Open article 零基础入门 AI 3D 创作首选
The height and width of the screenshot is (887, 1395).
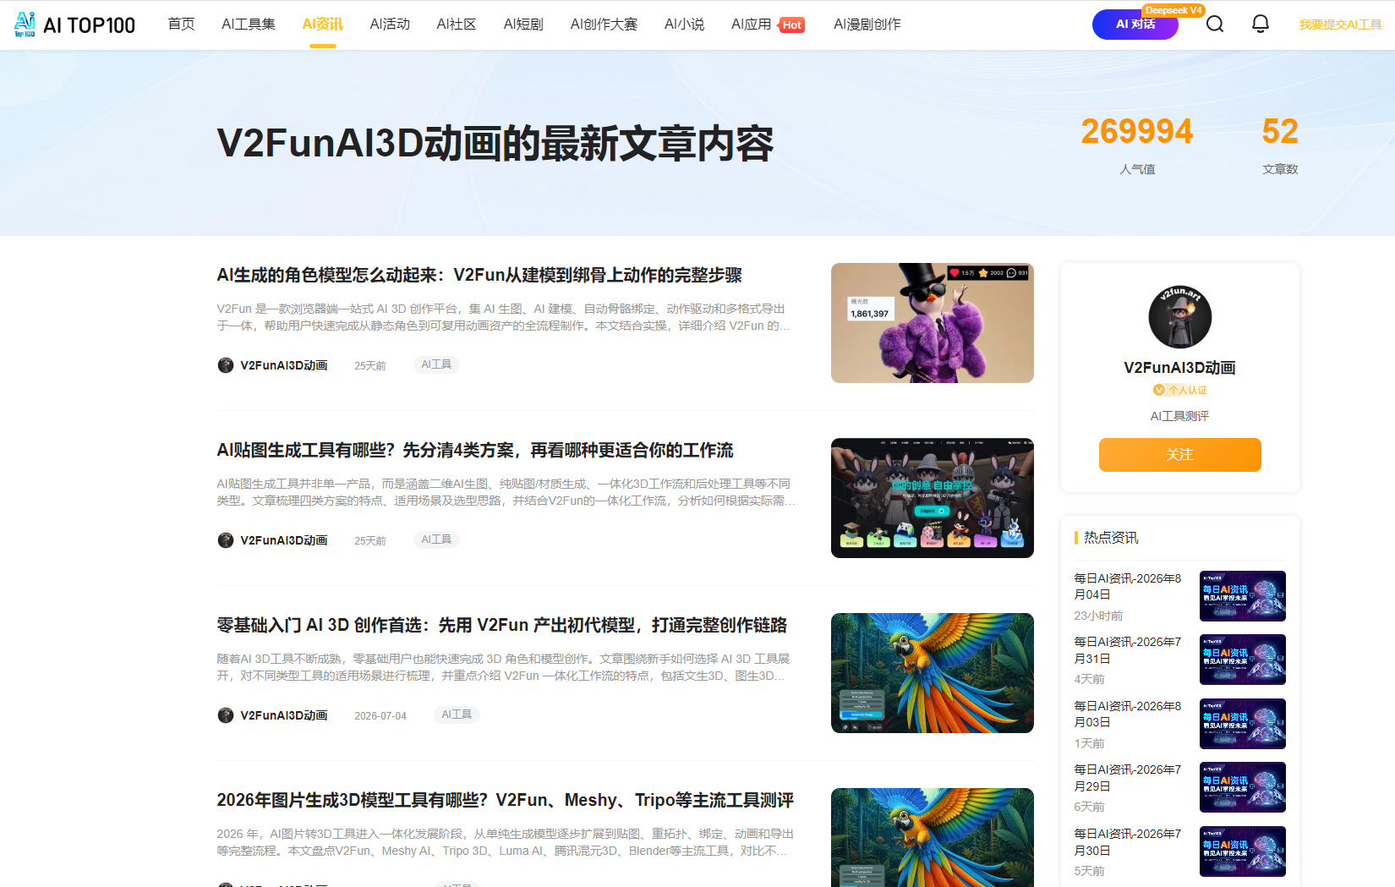point(502,626)
